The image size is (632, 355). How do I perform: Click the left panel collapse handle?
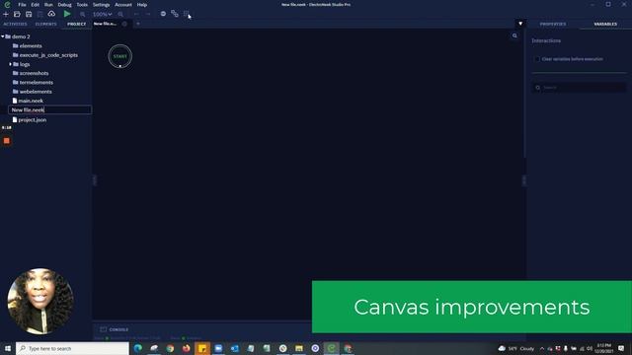click(x=95, y=180)
